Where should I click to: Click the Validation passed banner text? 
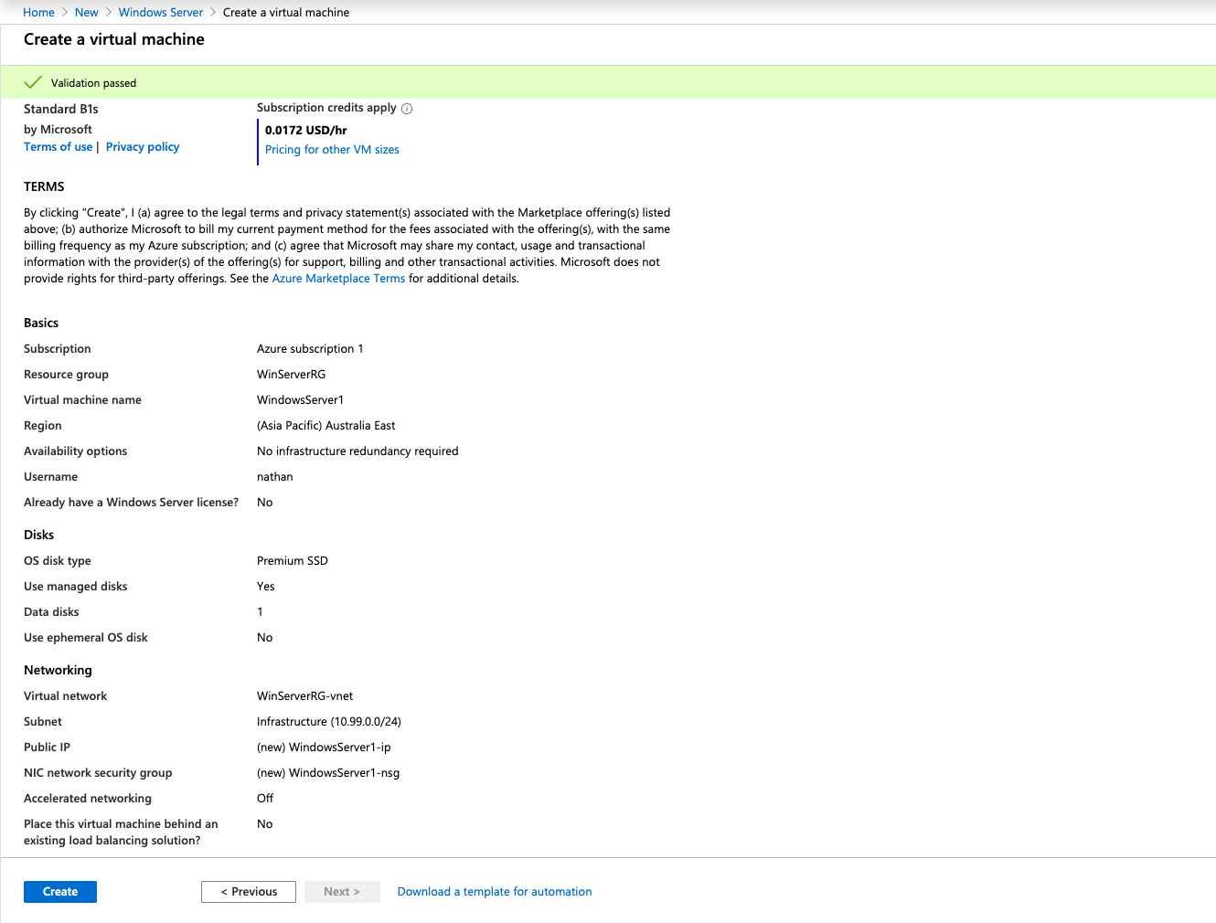tap(93, 83)
